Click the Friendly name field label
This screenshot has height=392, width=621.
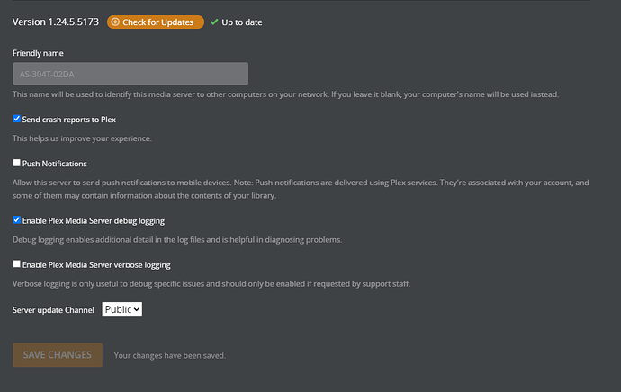[38, 53]
